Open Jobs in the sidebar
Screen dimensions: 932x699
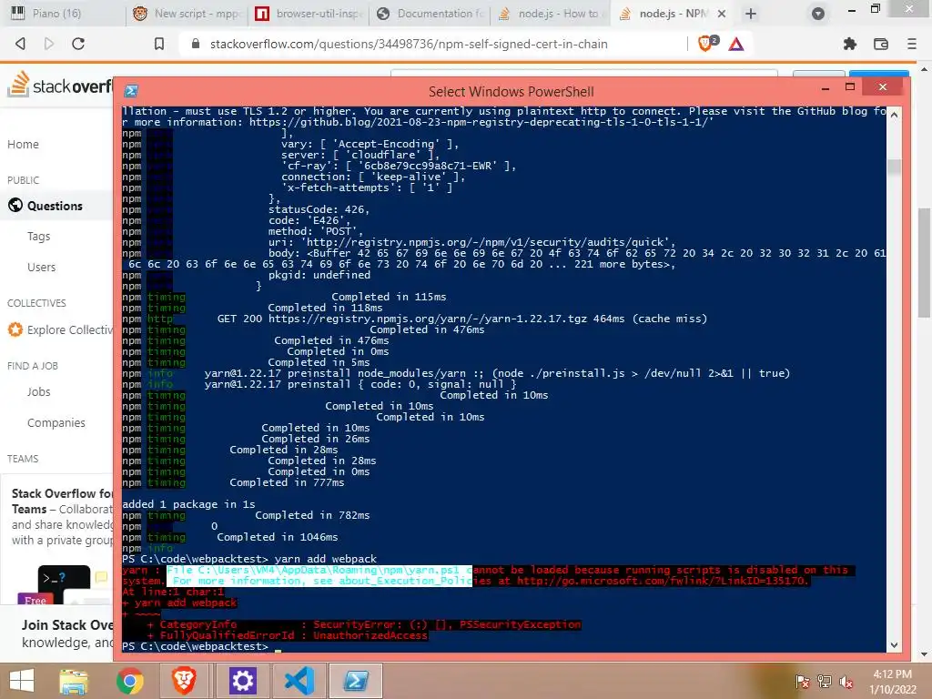click(x=38, y=391)
